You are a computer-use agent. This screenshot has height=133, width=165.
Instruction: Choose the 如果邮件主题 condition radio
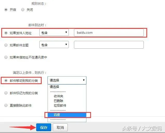(6, 45)
